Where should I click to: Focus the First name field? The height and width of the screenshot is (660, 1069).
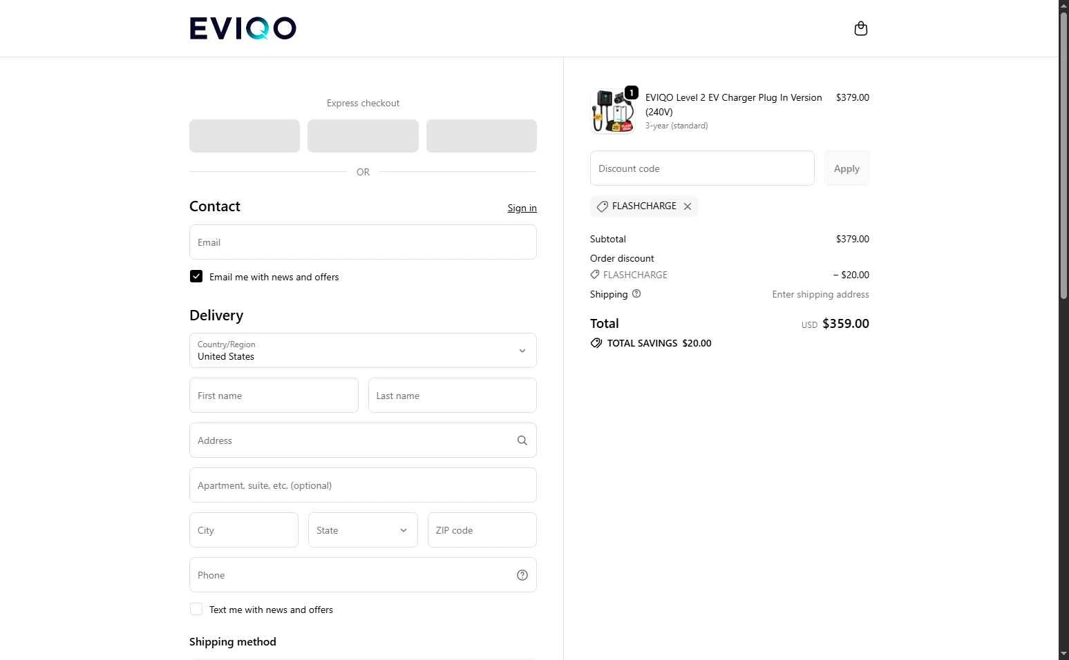[x=274, y=396]
